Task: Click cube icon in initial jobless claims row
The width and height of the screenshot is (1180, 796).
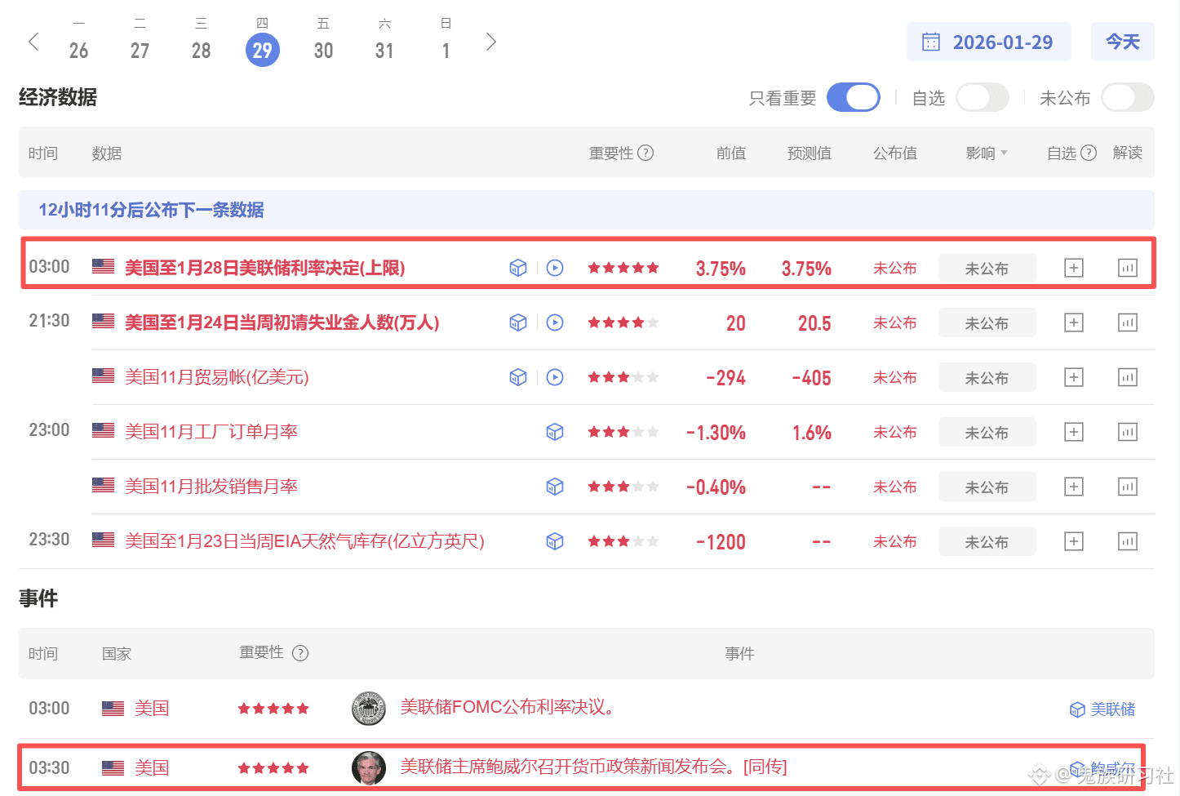Action: pyautogui.click(x=518, y=322)
